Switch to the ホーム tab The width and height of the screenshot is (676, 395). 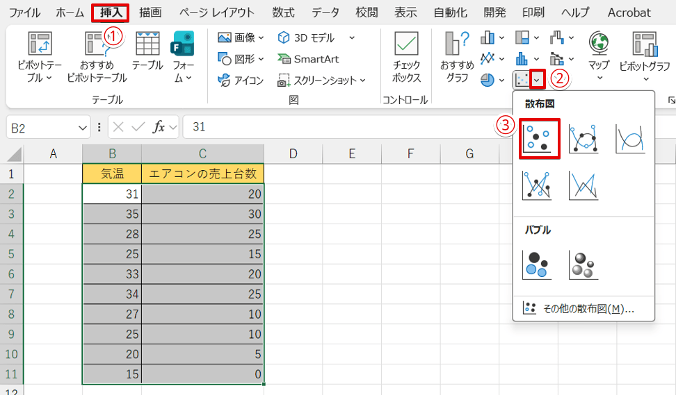click(70, 12)
